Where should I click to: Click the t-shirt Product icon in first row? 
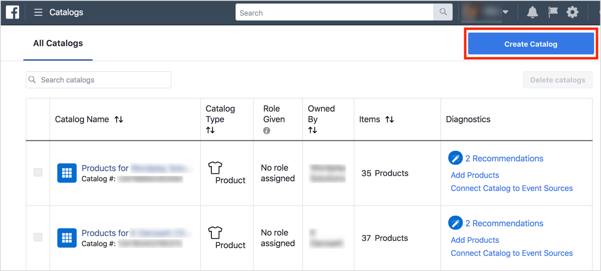click(215, 167)
